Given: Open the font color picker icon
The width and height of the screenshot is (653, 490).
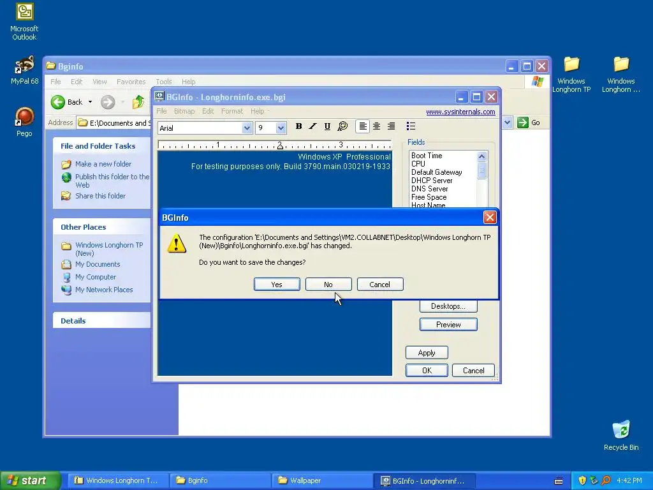Looking at the screenshot, I should click(342, 126).
